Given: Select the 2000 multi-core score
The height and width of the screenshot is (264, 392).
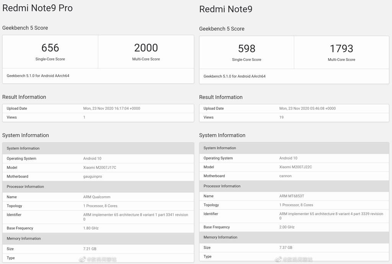Looking at the screenshot, I should coord(146,48).
